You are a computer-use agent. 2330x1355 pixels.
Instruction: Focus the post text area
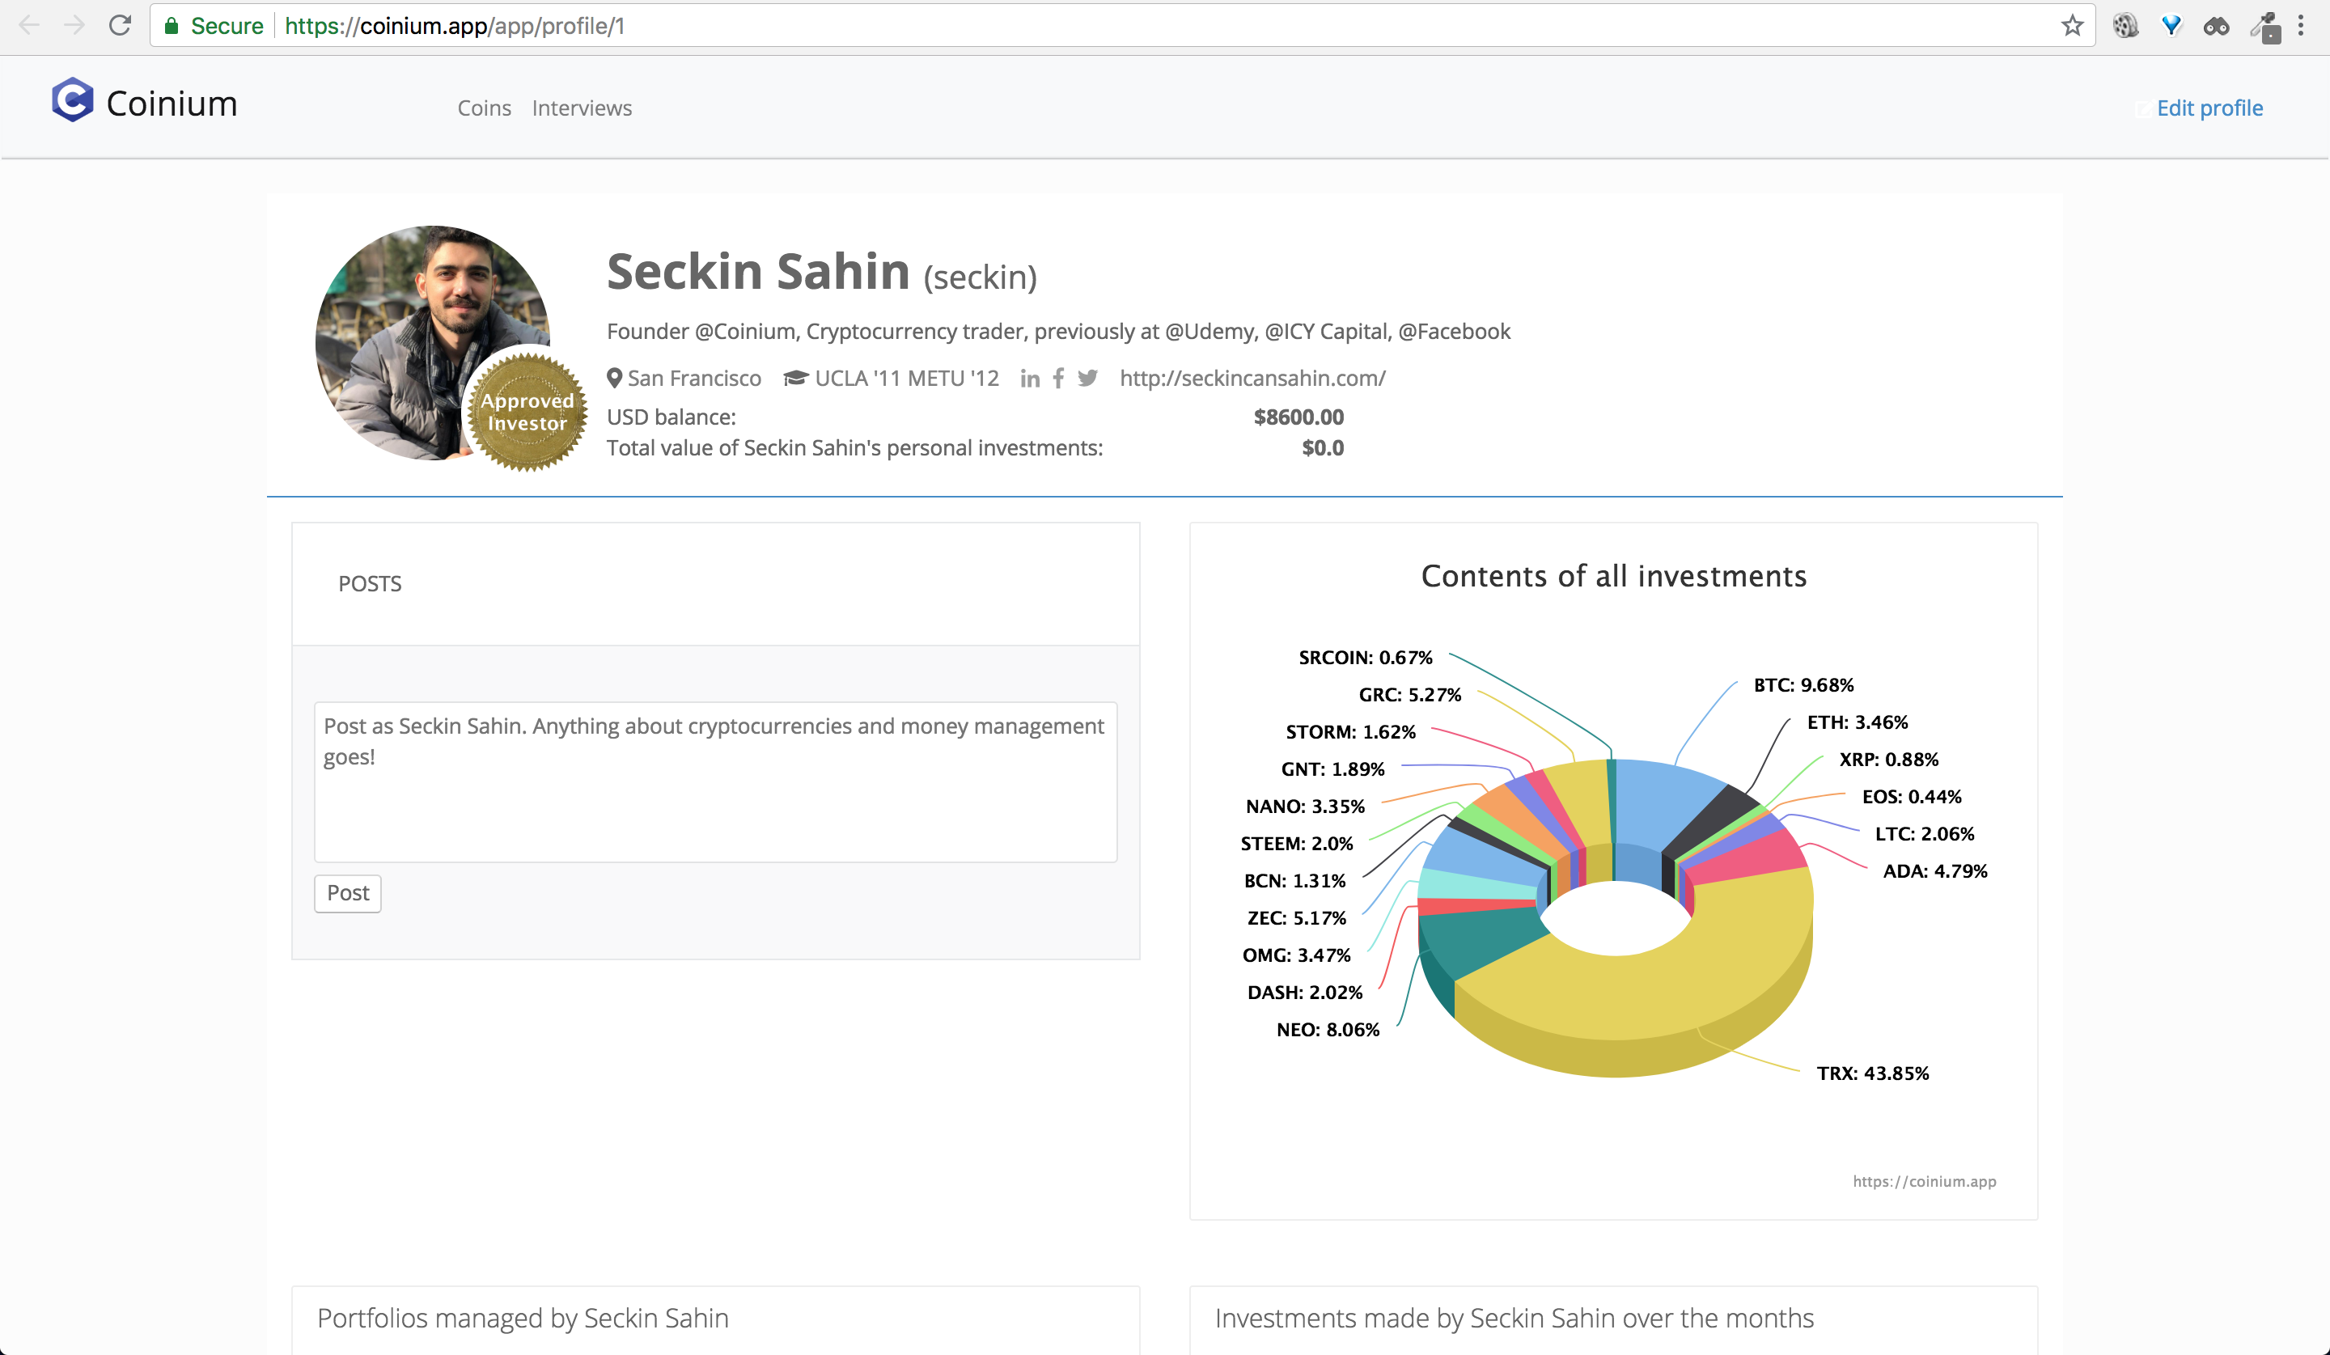714,782
